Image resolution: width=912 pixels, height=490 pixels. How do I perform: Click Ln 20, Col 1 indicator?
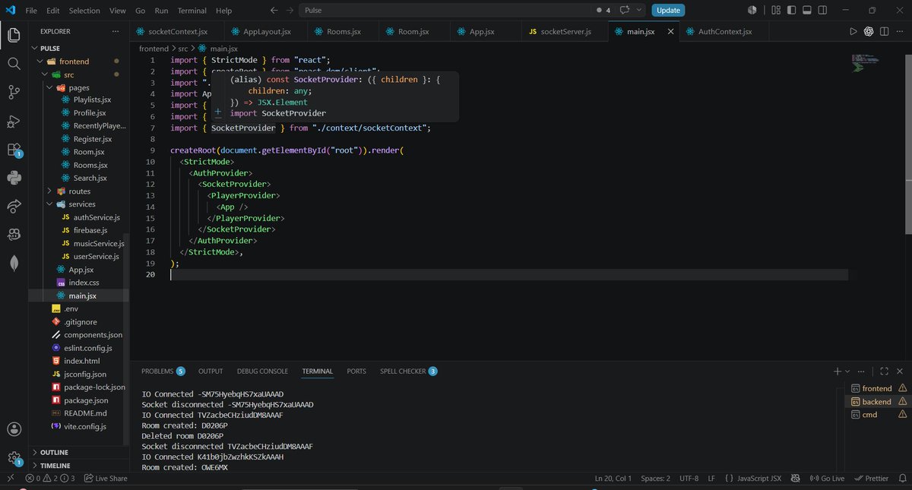coord(613,479)
